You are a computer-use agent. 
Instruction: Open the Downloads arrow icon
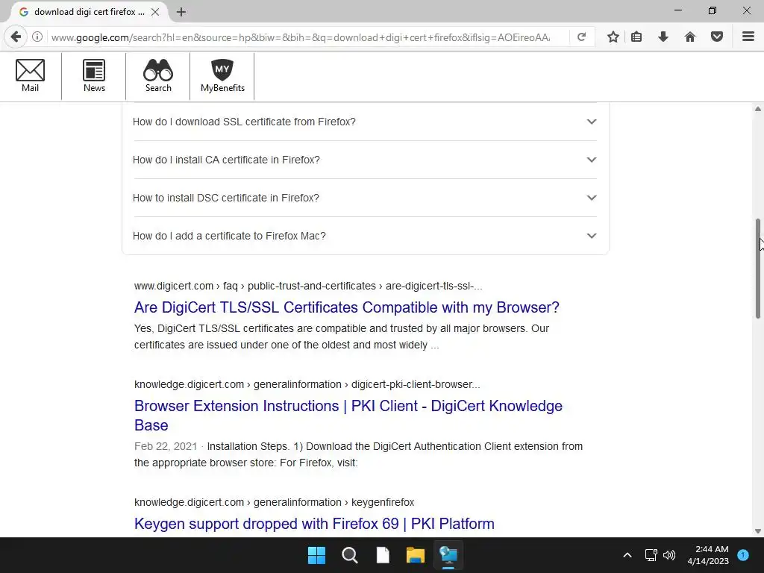[663, 37]
